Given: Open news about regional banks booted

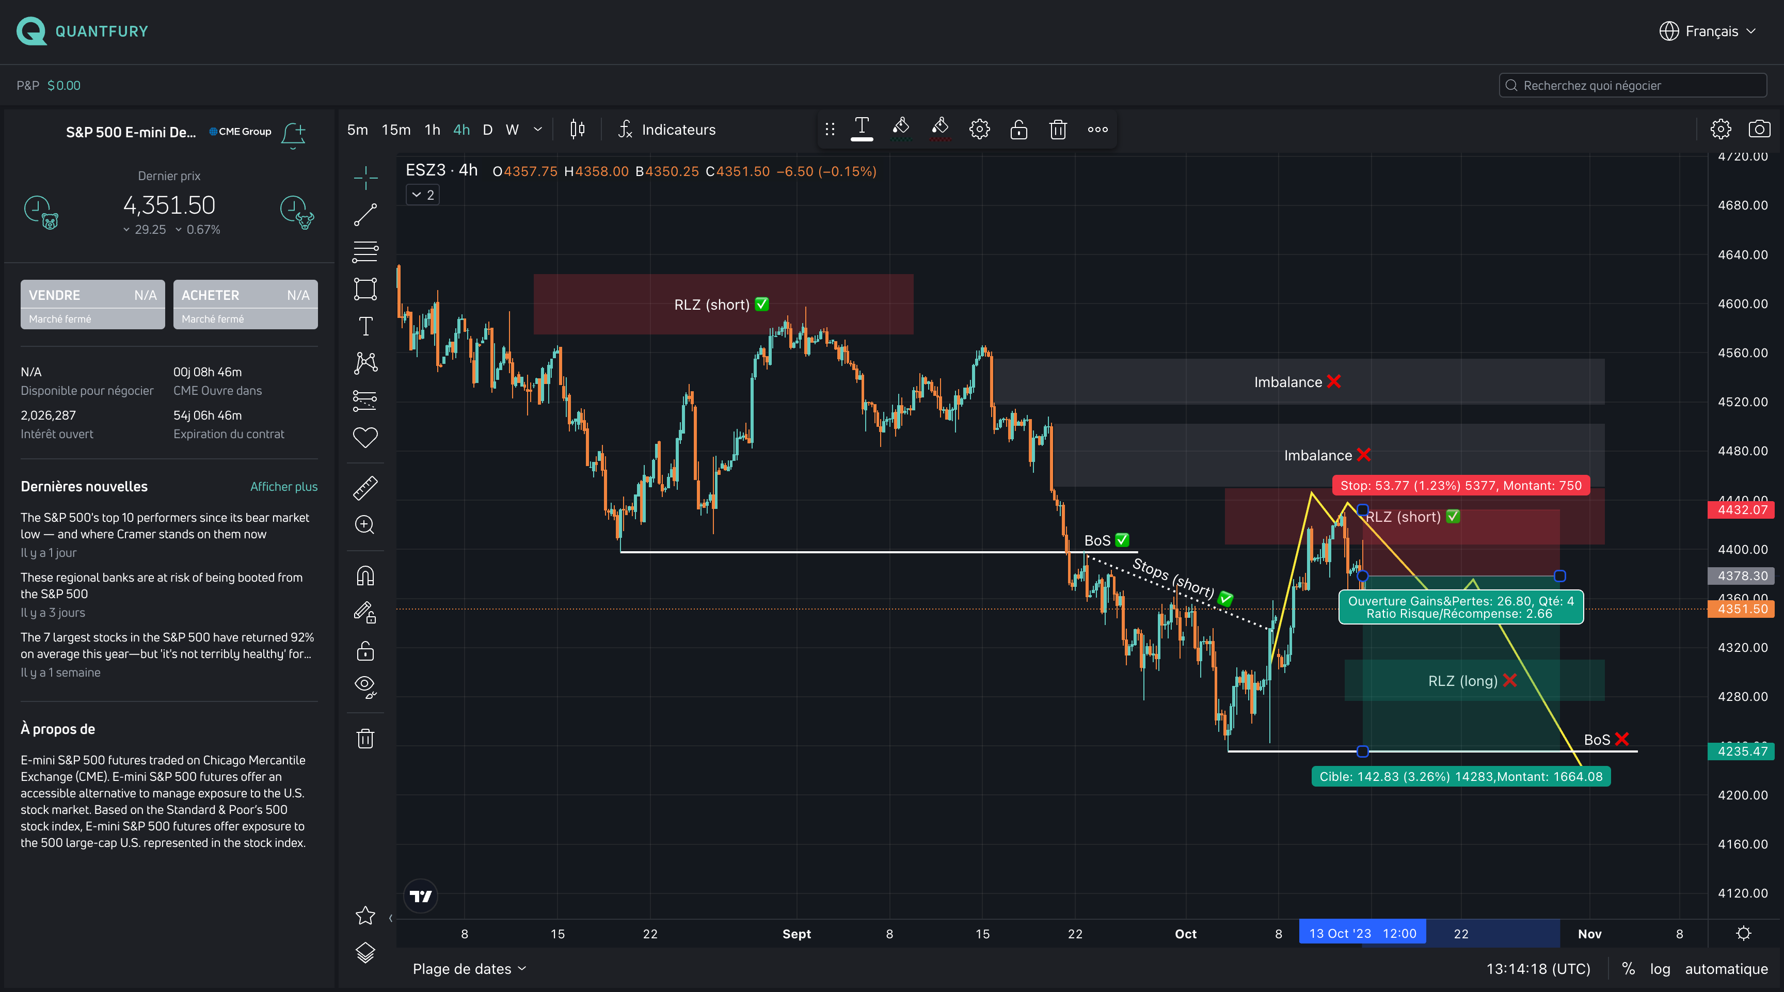Looking at the screenshot, I should click(162, 586).
